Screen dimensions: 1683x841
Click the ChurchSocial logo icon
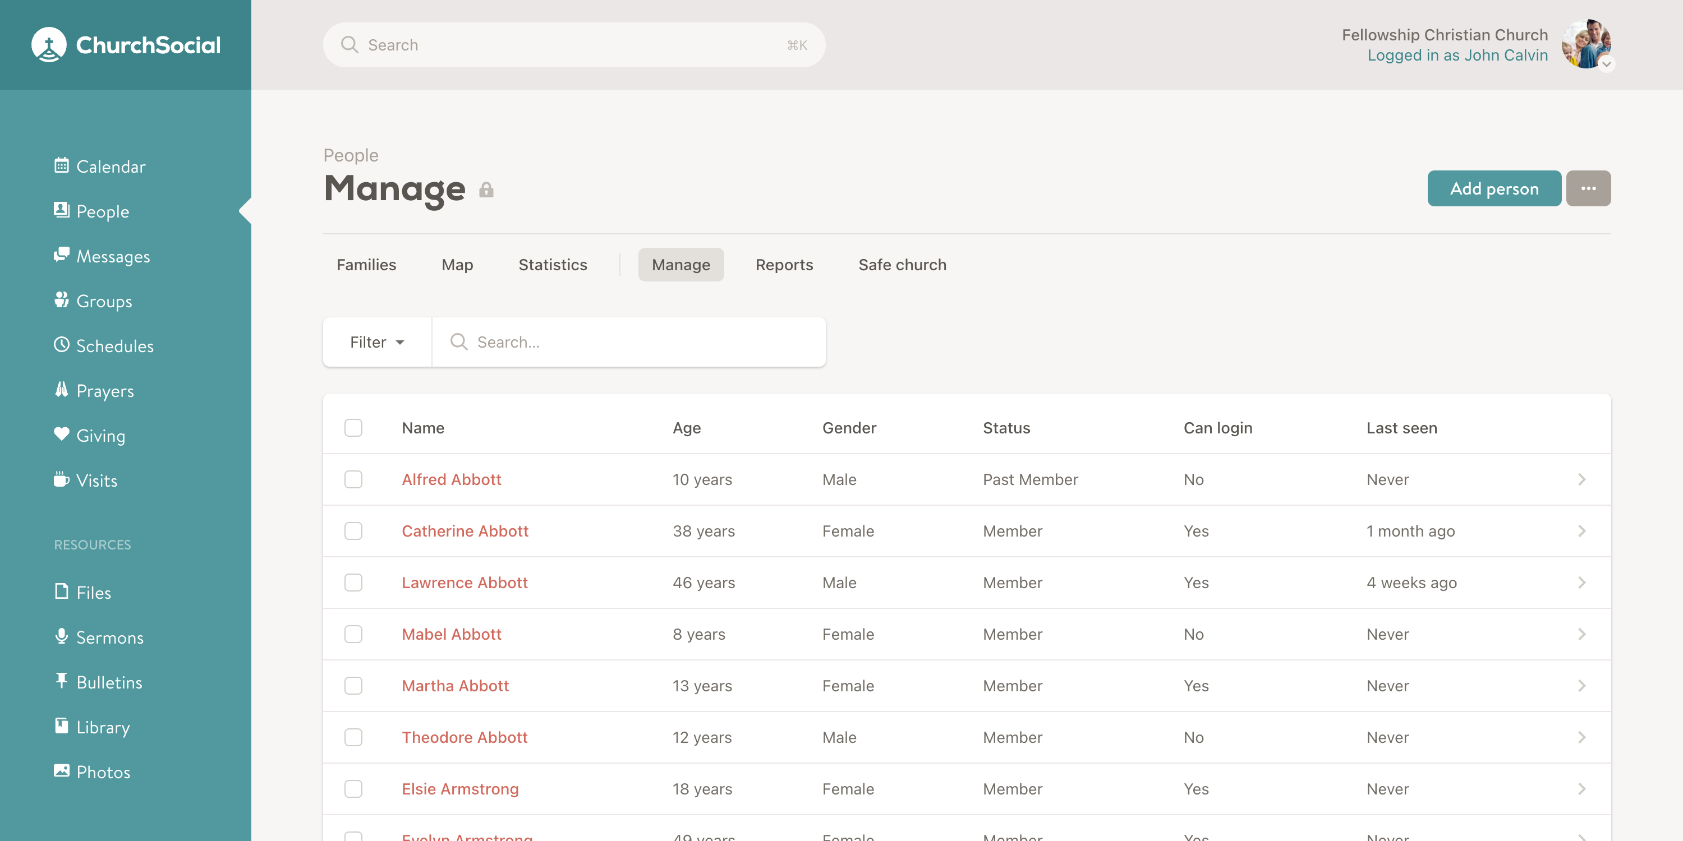(49, 44)
